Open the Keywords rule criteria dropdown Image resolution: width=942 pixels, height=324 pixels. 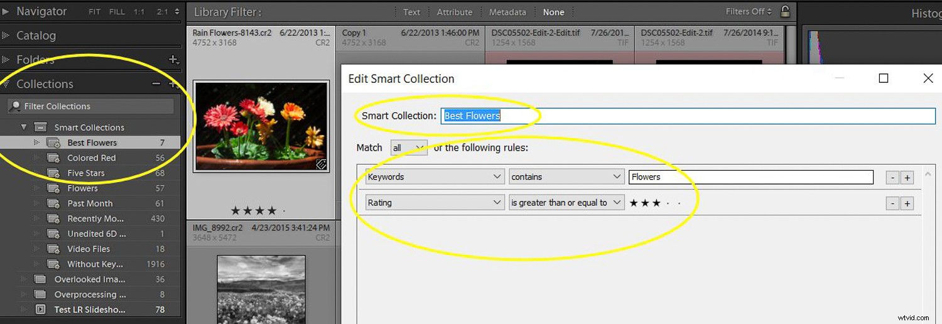(x=435, y=177)
